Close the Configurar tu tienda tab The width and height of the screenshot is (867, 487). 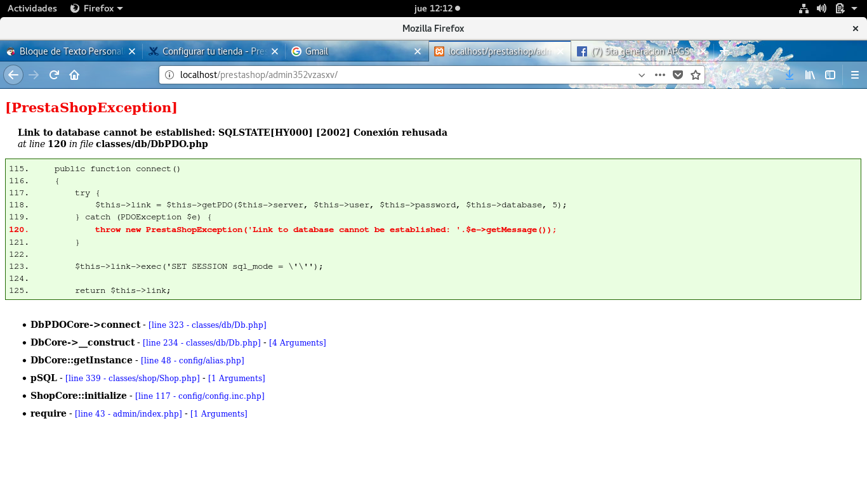[x=275, y=51]
